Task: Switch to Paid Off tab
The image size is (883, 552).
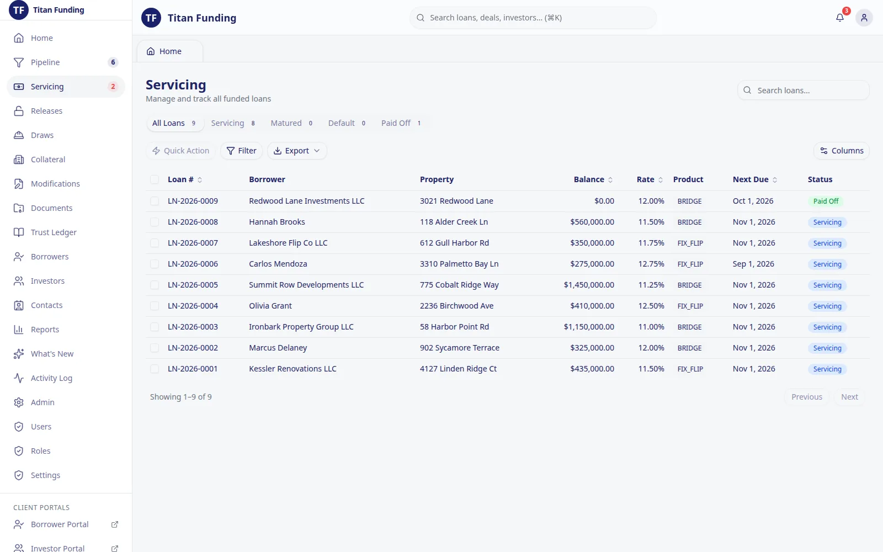Action: 402,123
